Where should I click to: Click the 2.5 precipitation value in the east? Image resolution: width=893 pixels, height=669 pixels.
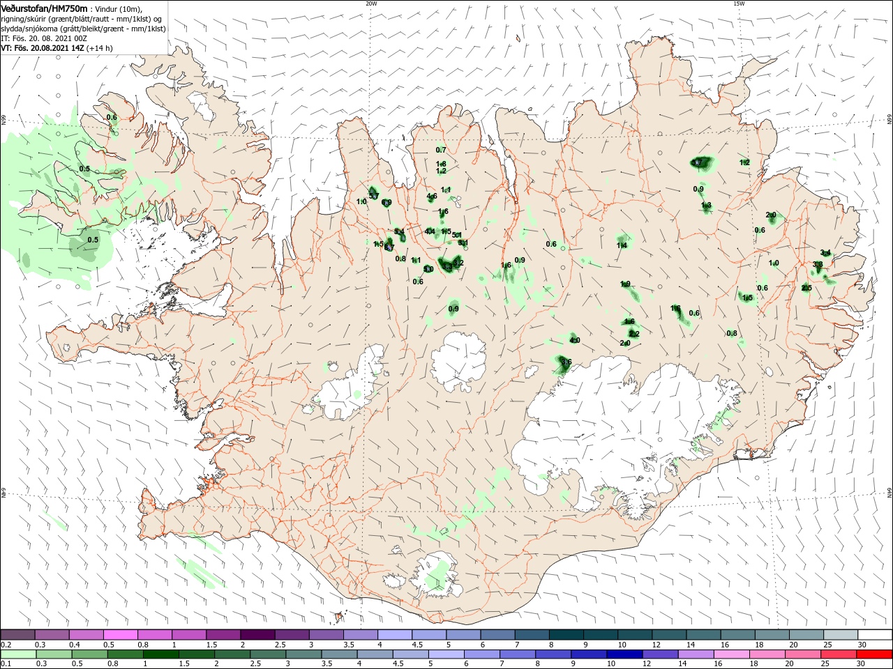click(x=806, y=288)
